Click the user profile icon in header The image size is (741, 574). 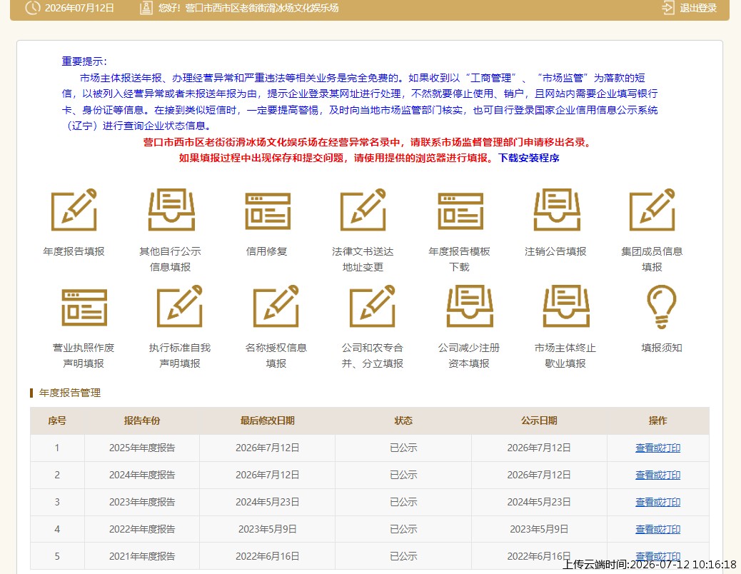tap(146, 8)
